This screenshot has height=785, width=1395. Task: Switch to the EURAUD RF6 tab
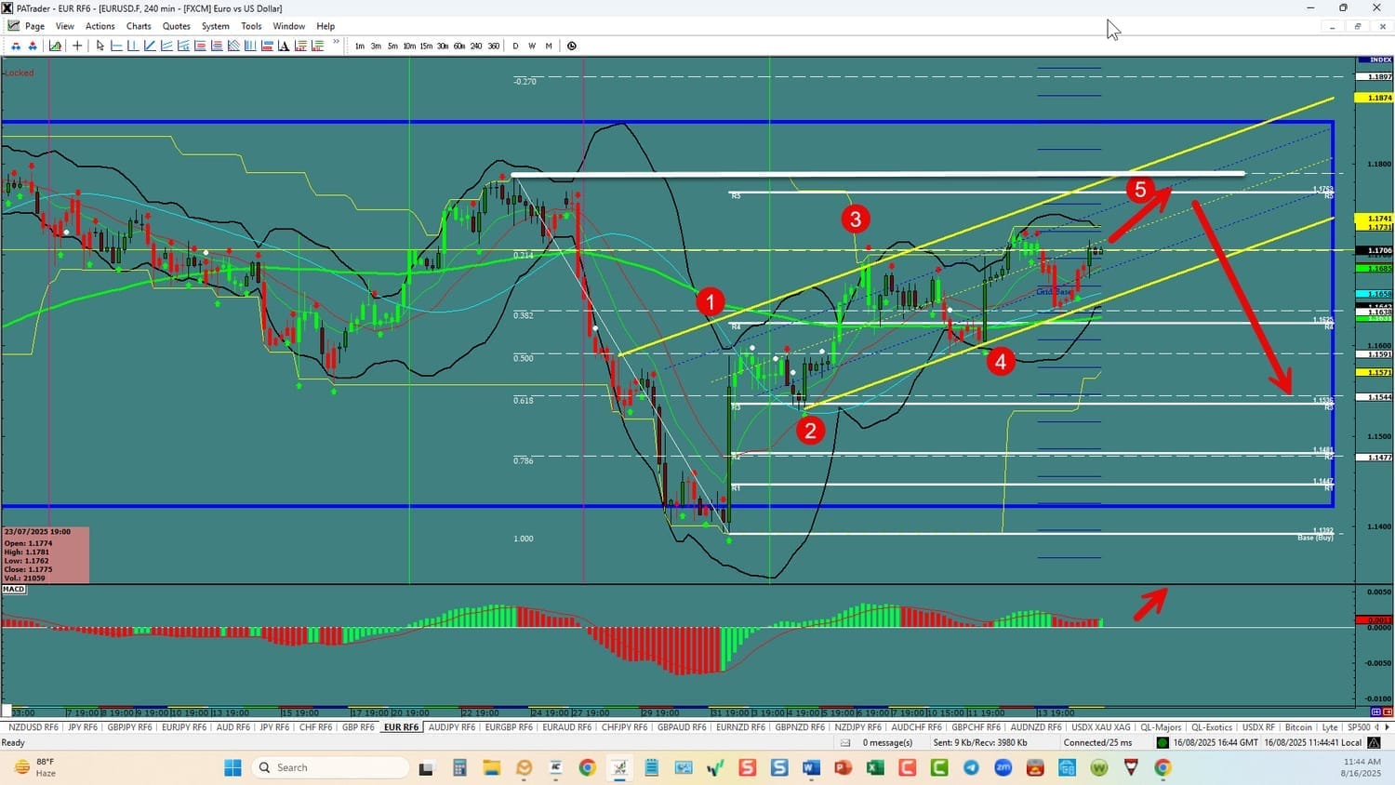[566, 727]
